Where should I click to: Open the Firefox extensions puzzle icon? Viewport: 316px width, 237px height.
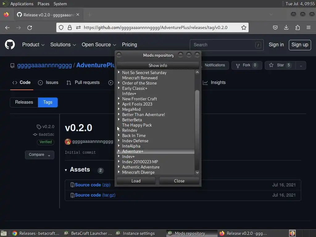tap(297, 27)
